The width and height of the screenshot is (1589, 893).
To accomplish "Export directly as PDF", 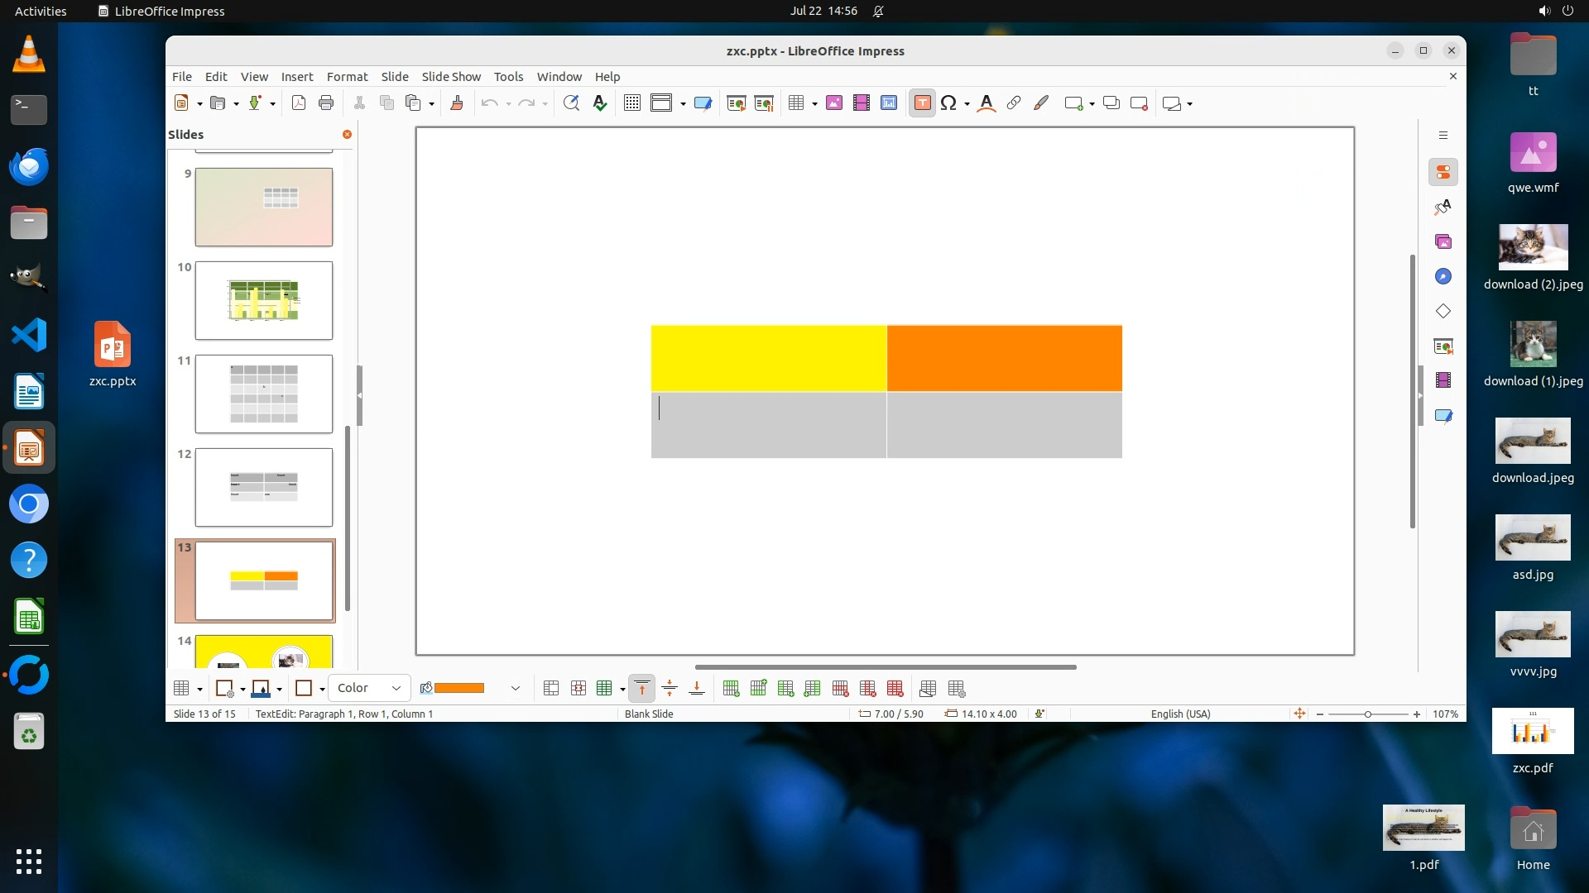I will (299, 103).
